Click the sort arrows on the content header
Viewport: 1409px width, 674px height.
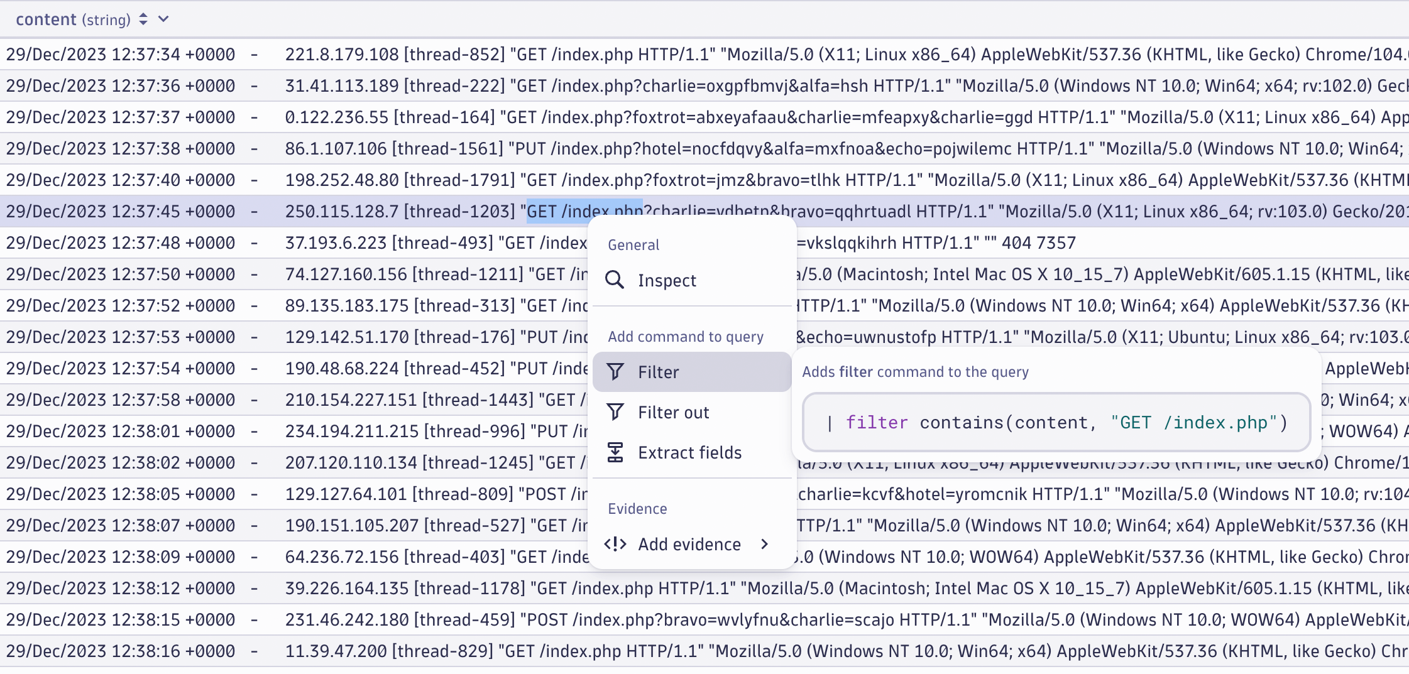pos(143,18)
